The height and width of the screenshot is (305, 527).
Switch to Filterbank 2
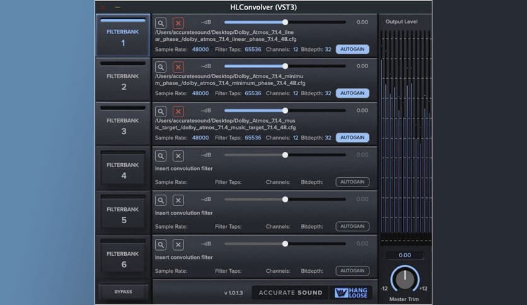[x=123, y=80]
